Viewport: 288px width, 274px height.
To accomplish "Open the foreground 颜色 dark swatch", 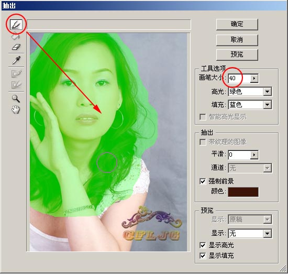I will click(243, 192).
